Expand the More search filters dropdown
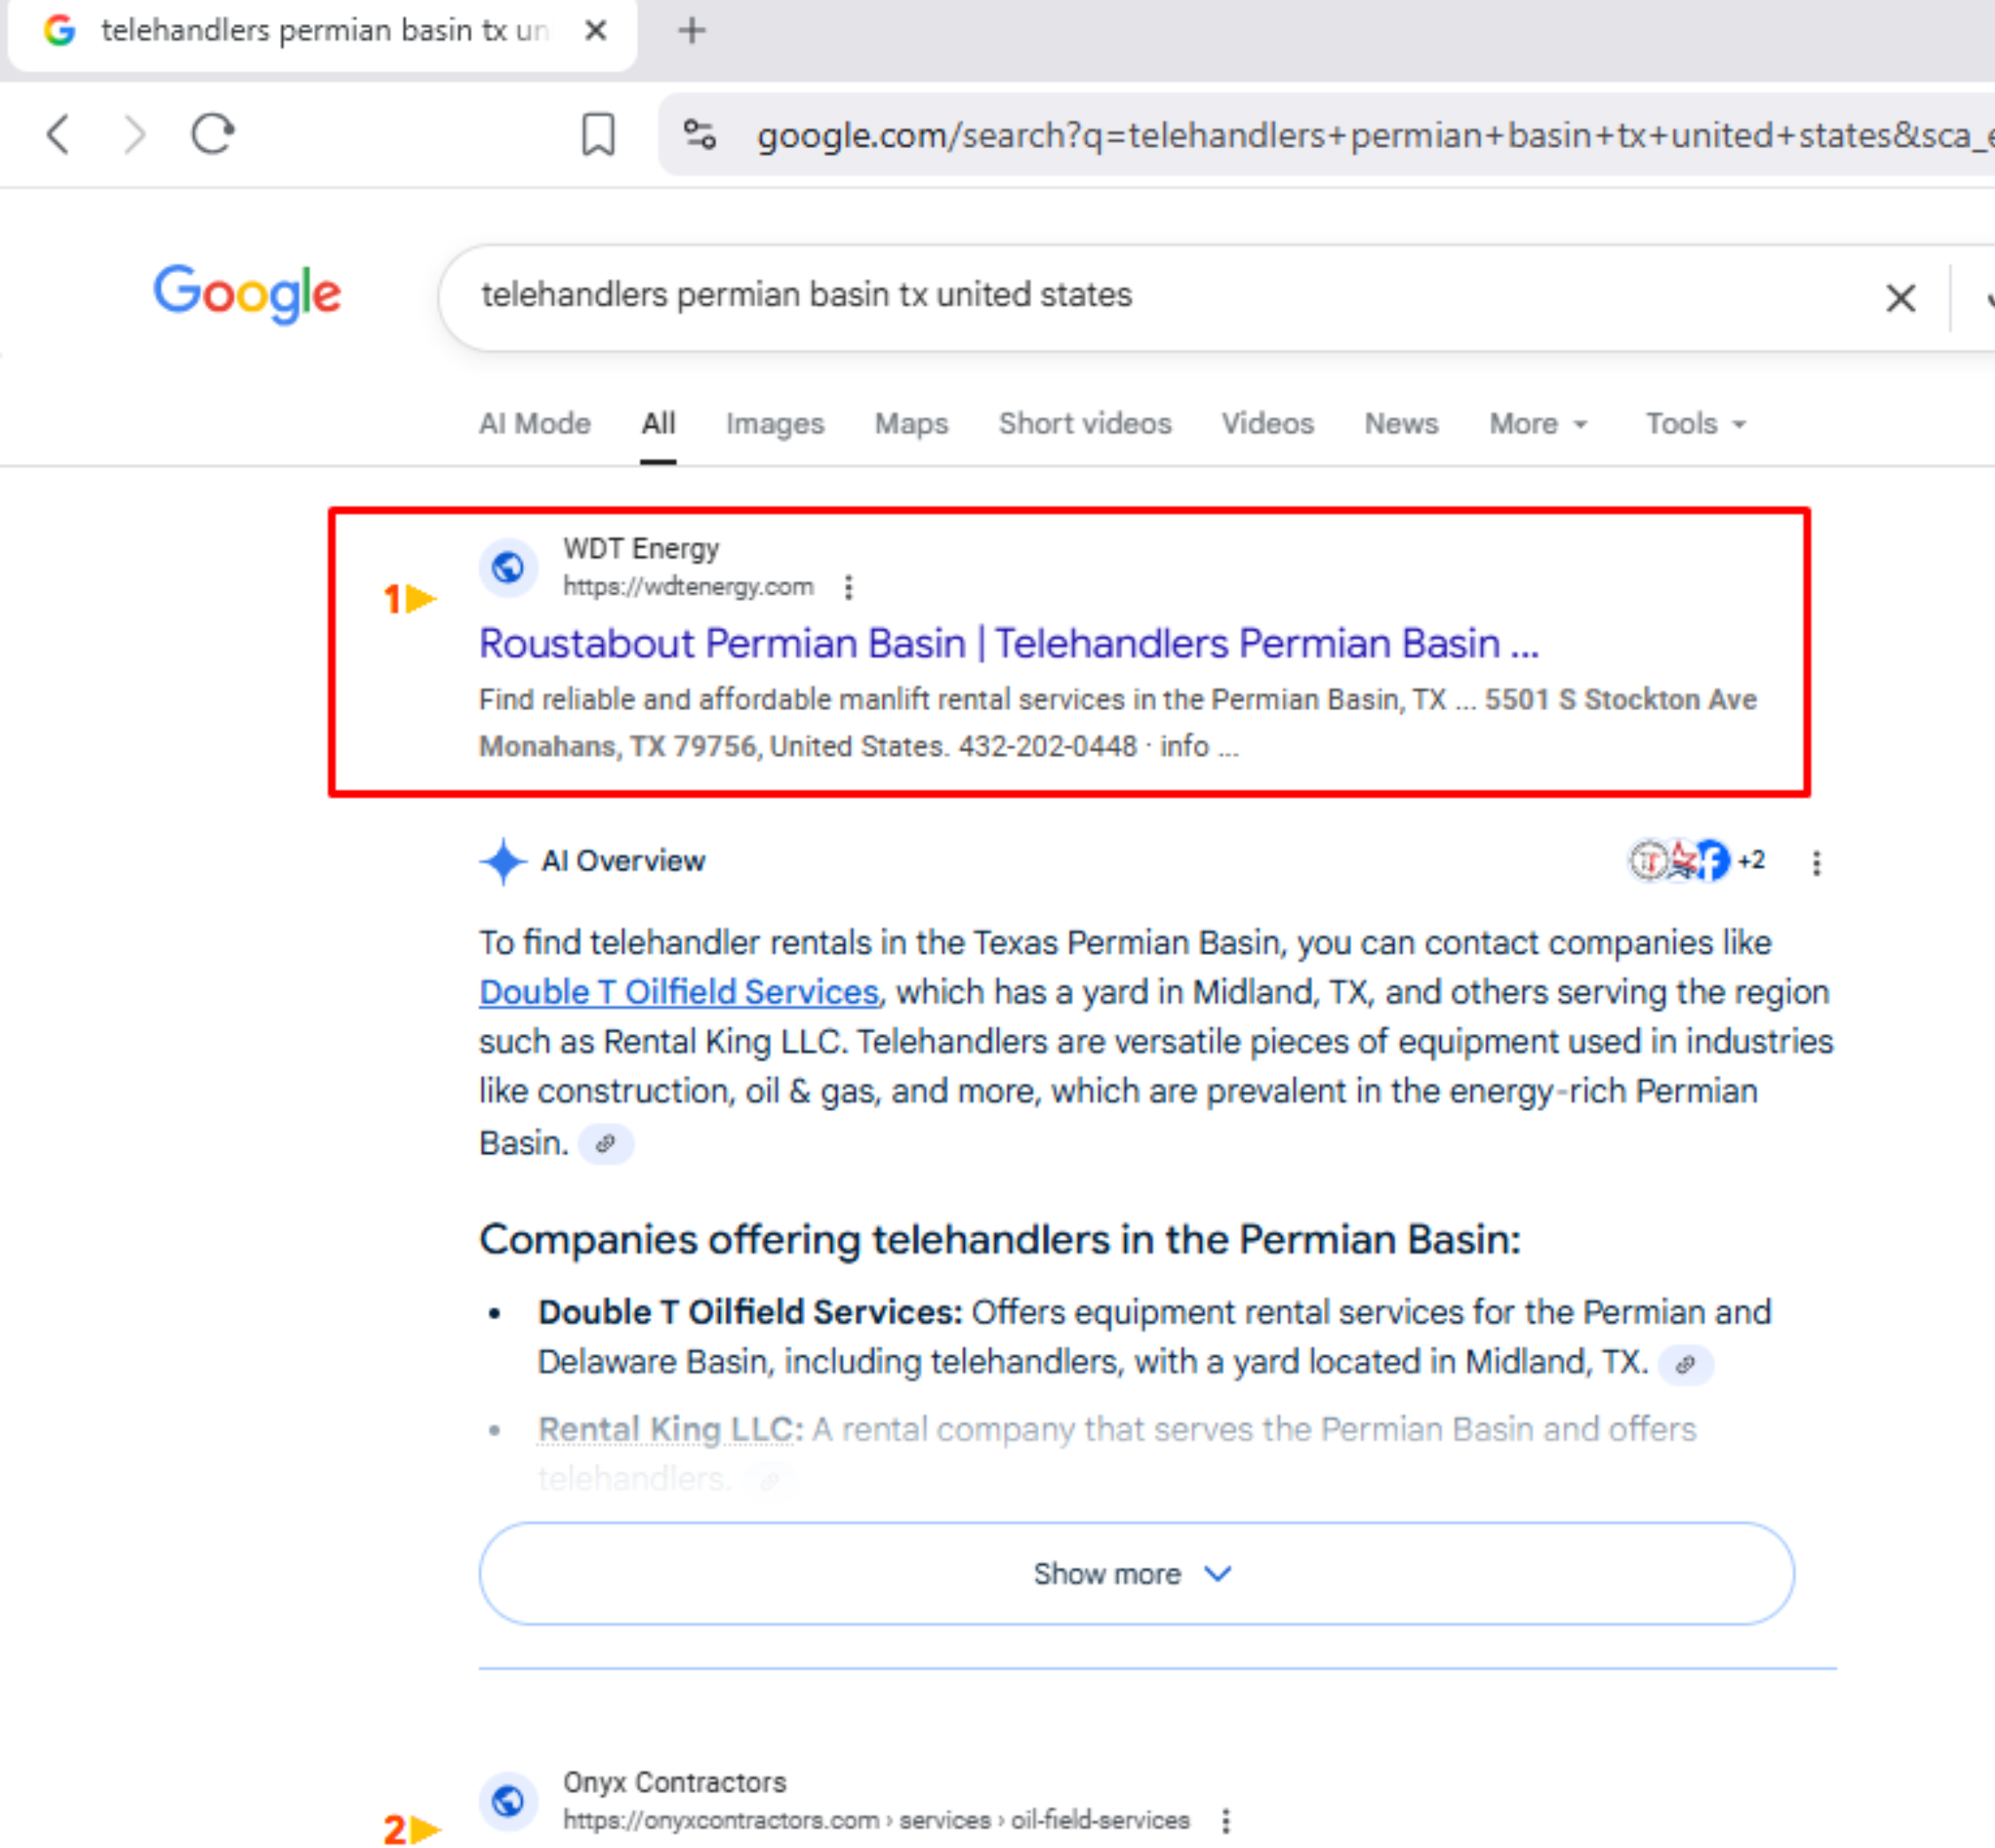The image size is (1995, 1848). tap(1537, 424)
